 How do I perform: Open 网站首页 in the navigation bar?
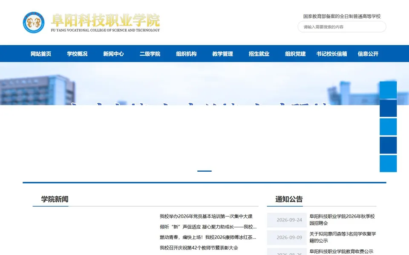pos(41,54)
